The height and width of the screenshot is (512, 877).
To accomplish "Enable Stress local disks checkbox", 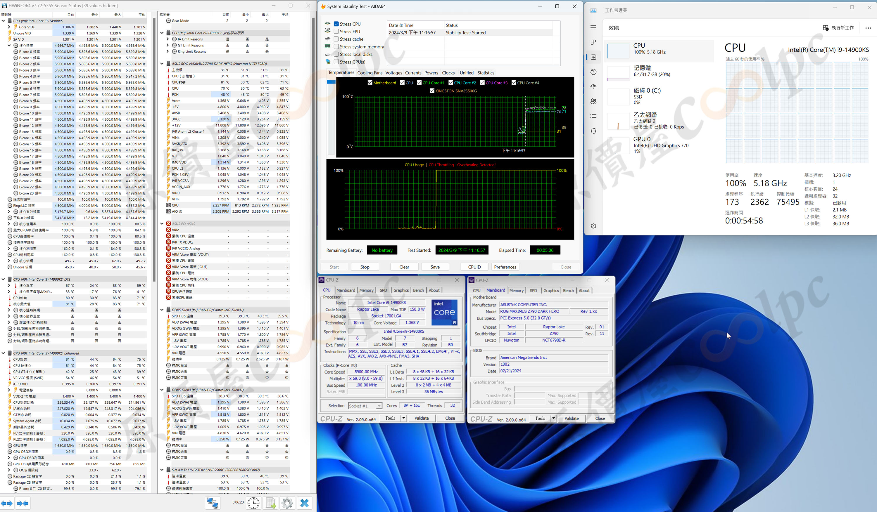I will 336,54.
